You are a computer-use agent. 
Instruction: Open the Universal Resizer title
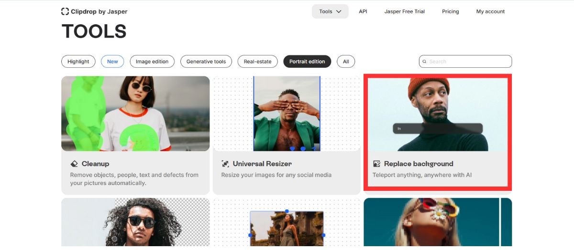coord(262,164)
